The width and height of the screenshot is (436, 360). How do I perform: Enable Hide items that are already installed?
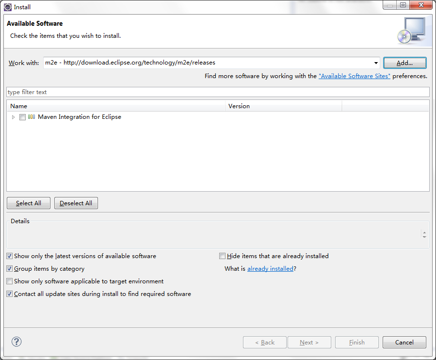click(x=223, y=256)
